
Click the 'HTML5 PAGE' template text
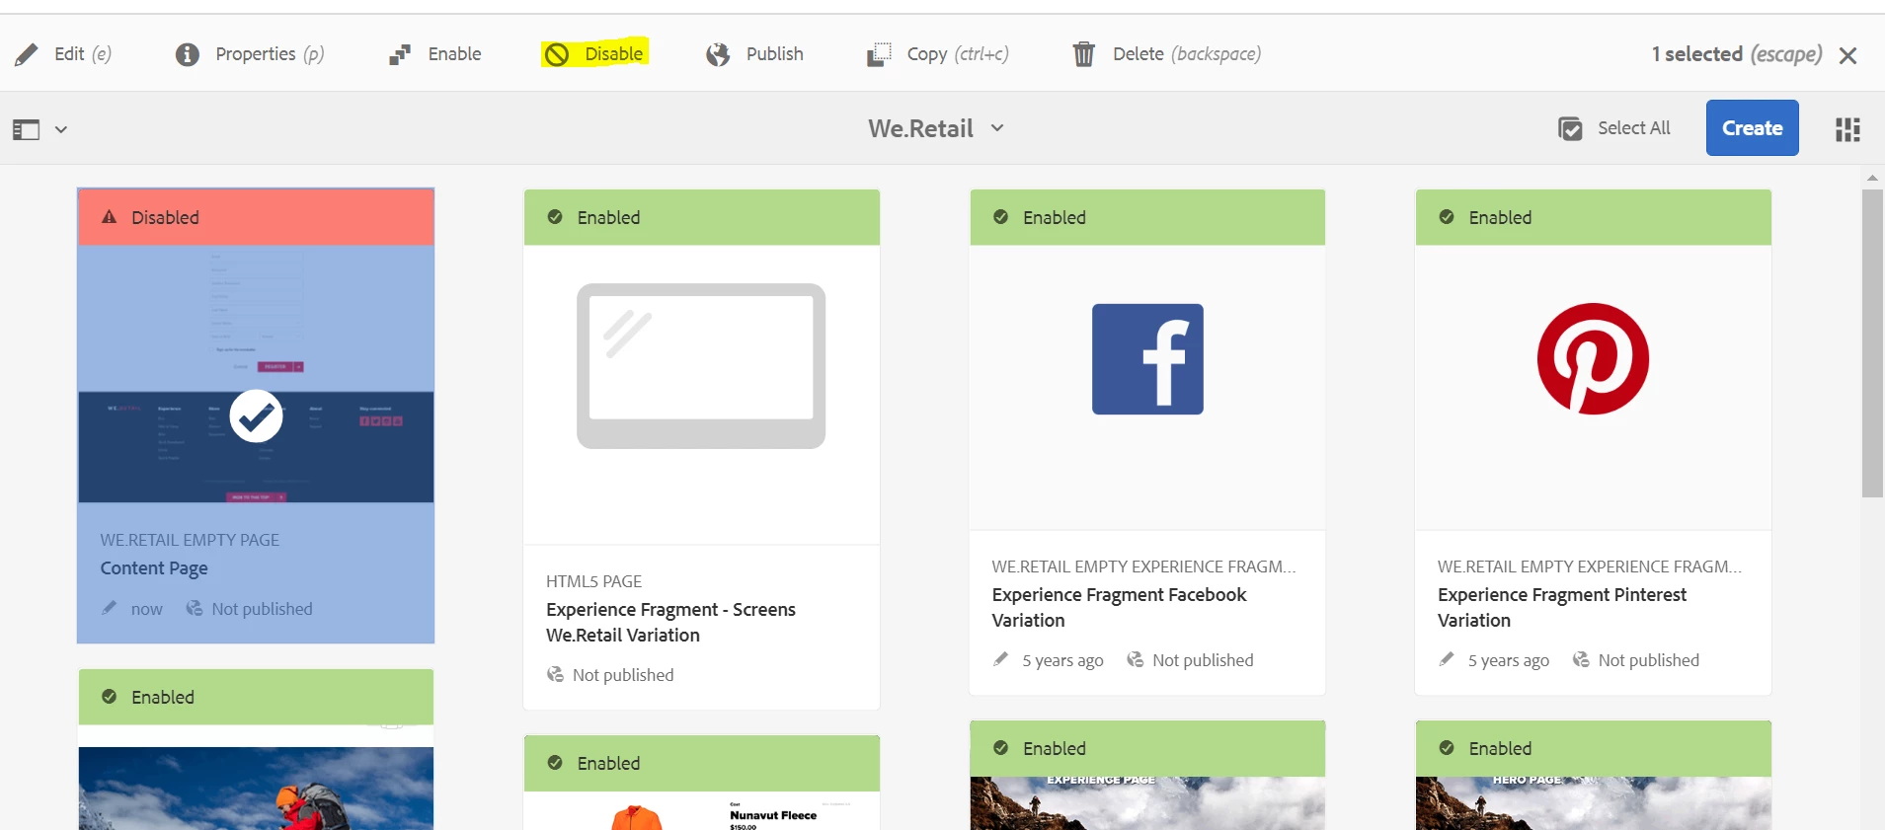point(593,581)
